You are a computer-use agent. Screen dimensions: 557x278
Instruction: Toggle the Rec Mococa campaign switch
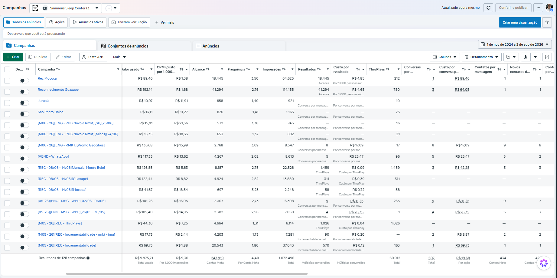point(24,80)
